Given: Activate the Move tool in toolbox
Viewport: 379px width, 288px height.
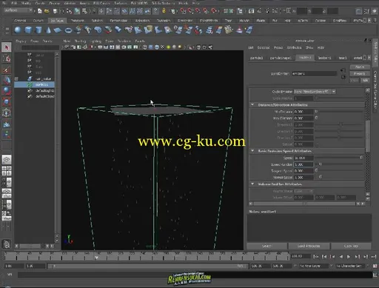Looking at the screenshot, I should pos(7,80).
